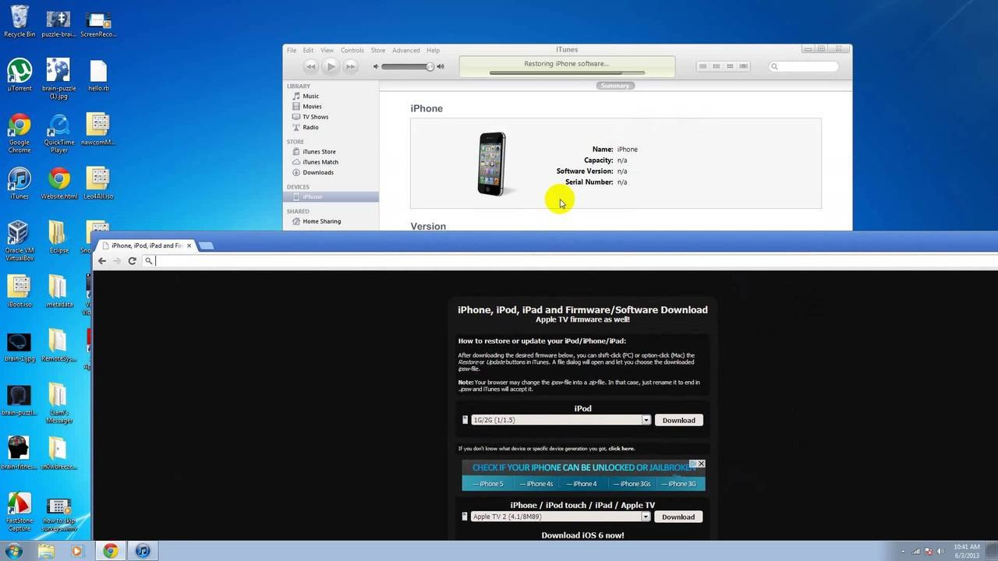This screenshot has width=998, height=561.
Task: Open Website.html desktop file
Action: [x=59, y=184]
